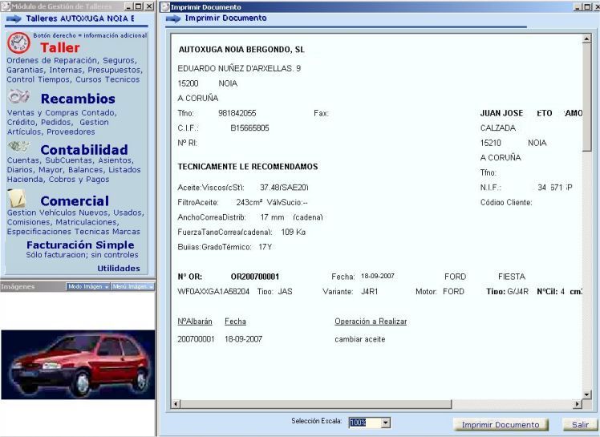Click the document vertical scrollbar up arrow

pos(586,38)
